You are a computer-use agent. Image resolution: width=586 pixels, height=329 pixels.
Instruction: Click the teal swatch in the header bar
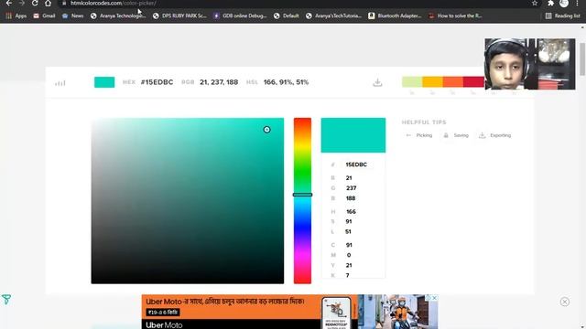pyautogui.click(x=104, y=82)
